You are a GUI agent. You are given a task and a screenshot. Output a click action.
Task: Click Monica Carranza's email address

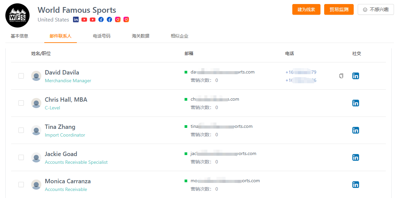(x=225, y=181)
